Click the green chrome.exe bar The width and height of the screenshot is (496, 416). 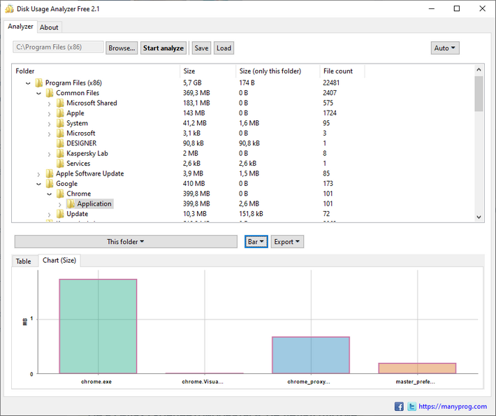[x=98, y=327]
